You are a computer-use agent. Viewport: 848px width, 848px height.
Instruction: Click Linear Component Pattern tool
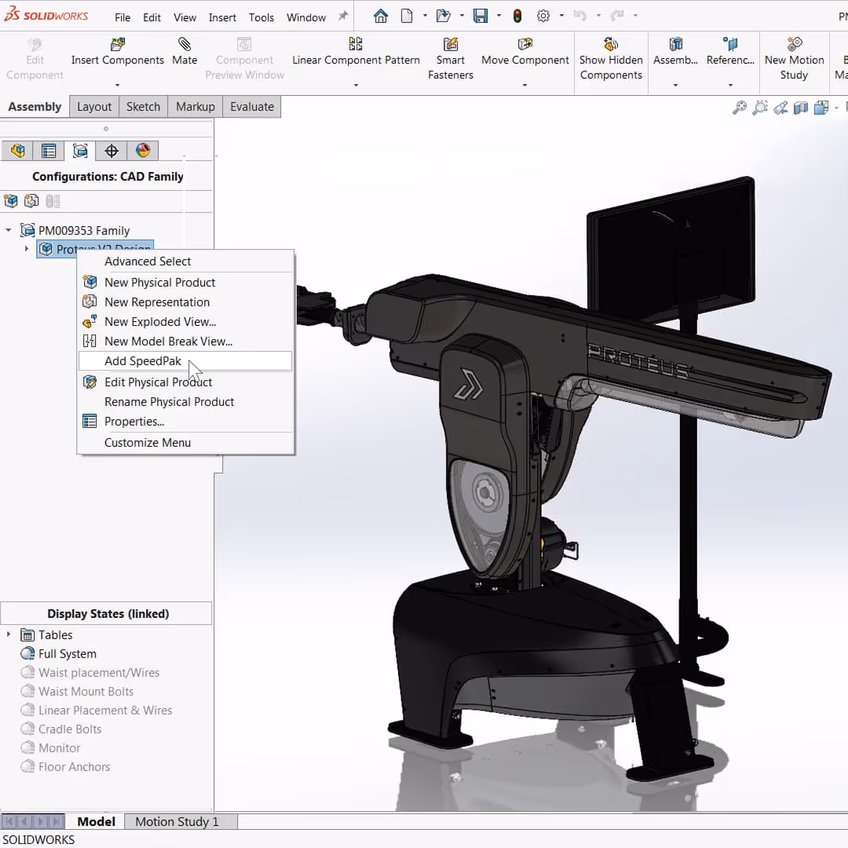356,52
